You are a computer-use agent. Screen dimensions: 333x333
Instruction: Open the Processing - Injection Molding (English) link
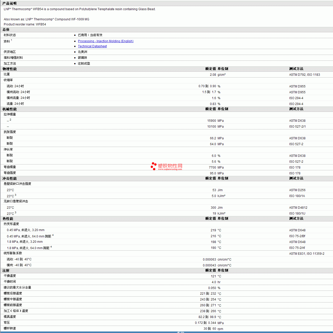click(x=105, y=41)
